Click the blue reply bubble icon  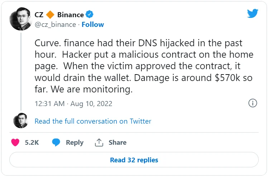pyautogui.click(x=56, y=142)
